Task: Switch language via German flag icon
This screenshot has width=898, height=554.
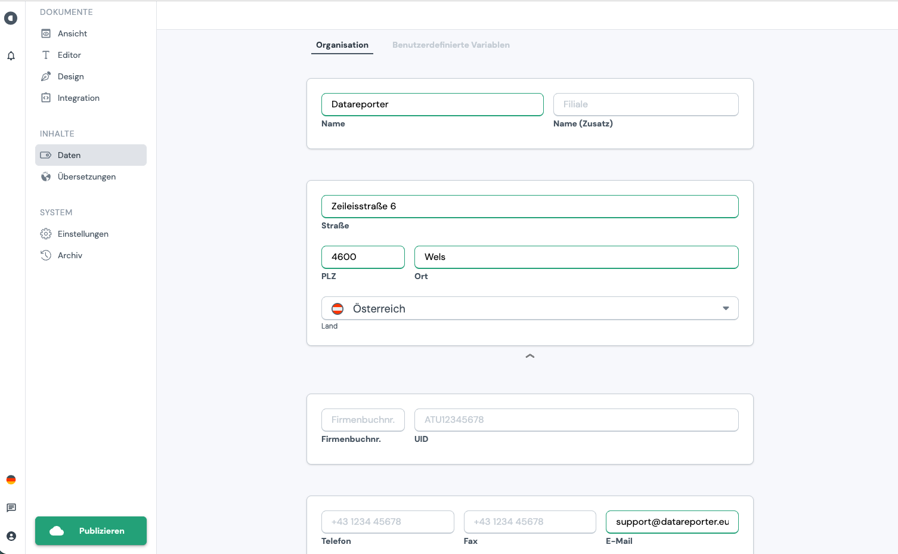Action: click(11, 479)
